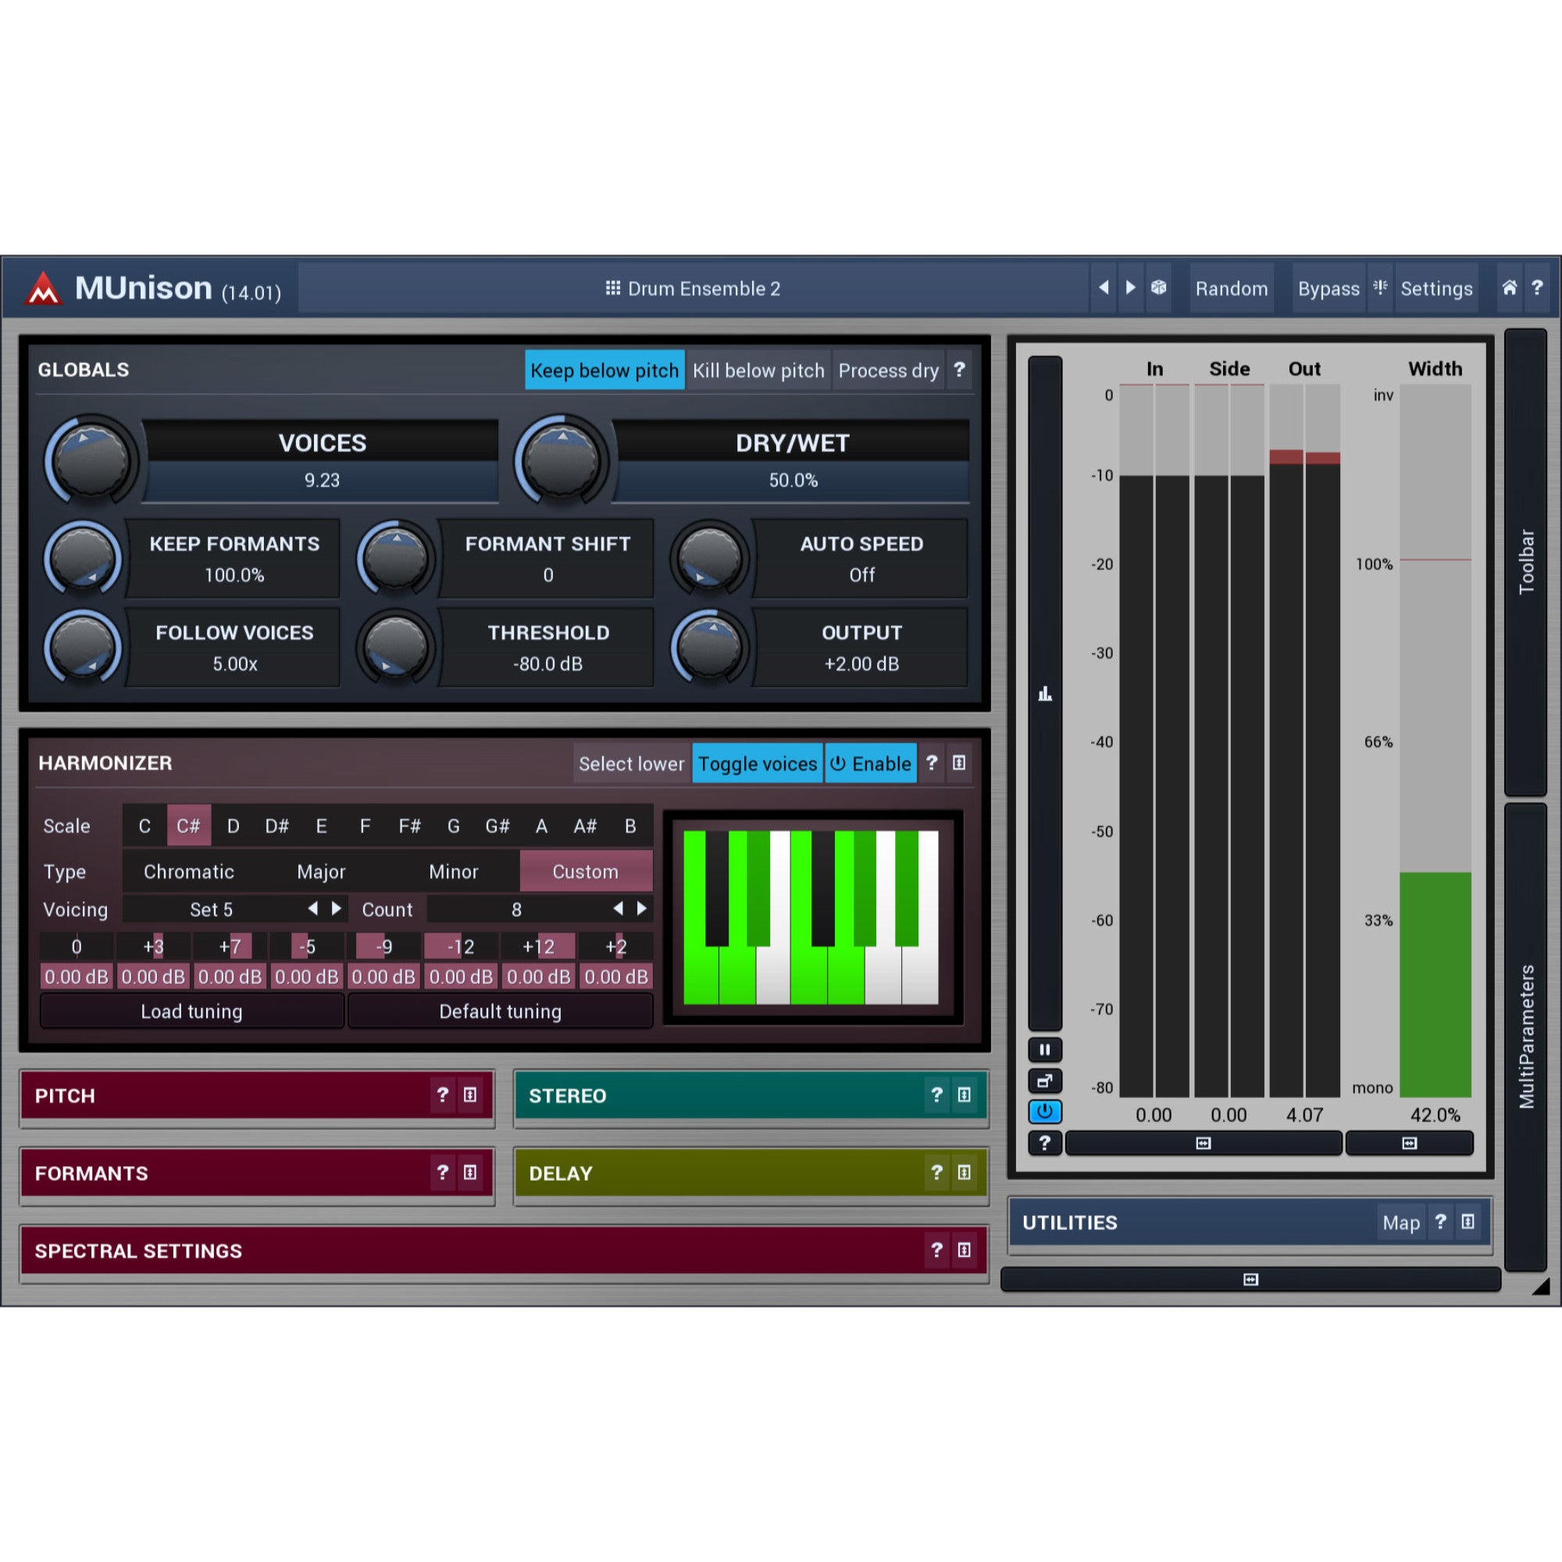Image resolution: width=1562 pixels, height=1562 pixels.
Task: Click the Random button
Action: [x=1232, y=289]
